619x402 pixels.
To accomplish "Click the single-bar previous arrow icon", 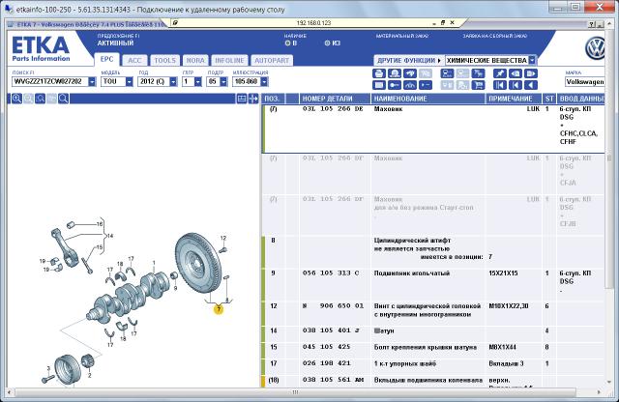I will [x=516, y=85].
